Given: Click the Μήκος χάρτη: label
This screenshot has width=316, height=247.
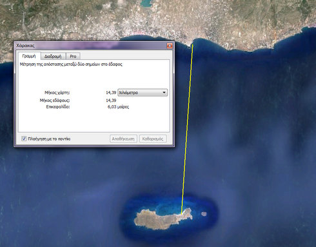Looking at the screenshot, I should pyautogui.click(x=57, y=93).
